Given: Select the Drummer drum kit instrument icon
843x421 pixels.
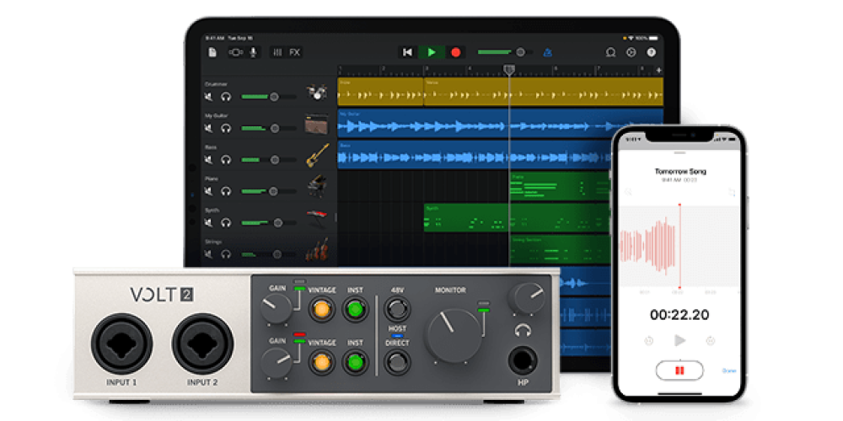Looking at the screenshot, I should pos(317,93).
